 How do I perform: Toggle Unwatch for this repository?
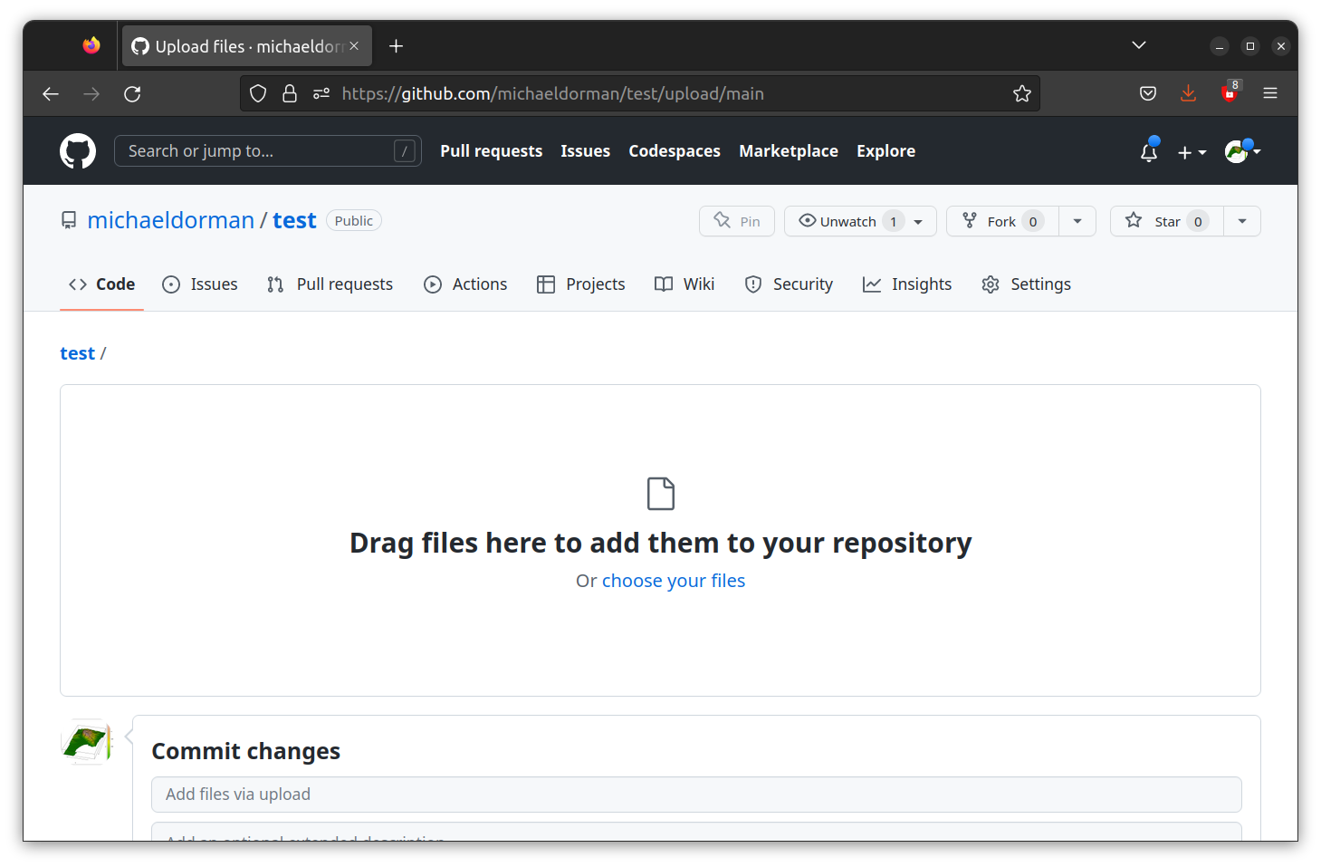[x=847, y=220]
